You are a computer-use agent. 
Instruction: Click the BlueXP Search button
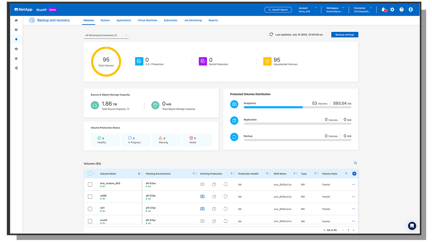pyautogui.click(x=278, y=10)
